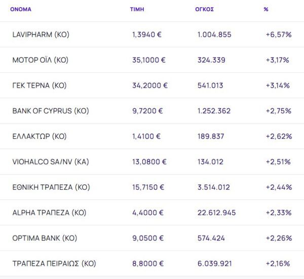The width and height of the screenshot is (304, 279).
Task: Open ΓΕΚ ΤΕΡΝΑ (ΚΟ) stock details
Action: pyautogui.click(x=38, y=85)
